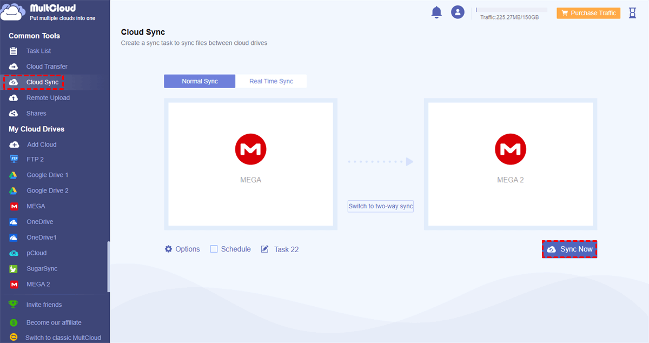Click Switch to two-way sync
Viewport: 649px width, 343px height.
pyautogui.click(x=381, y=206)
